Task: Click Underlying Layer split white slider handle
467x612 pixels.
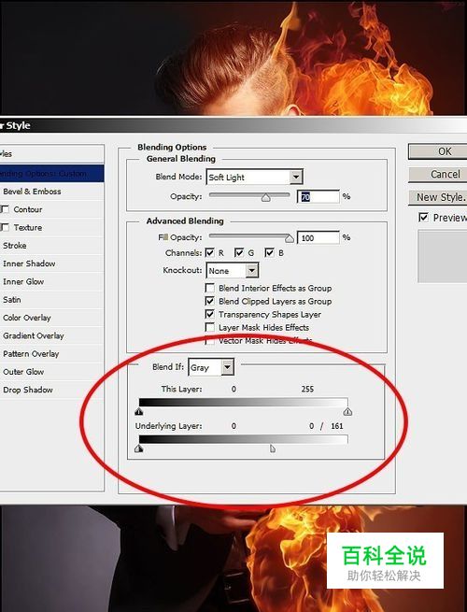Action: 273,448
